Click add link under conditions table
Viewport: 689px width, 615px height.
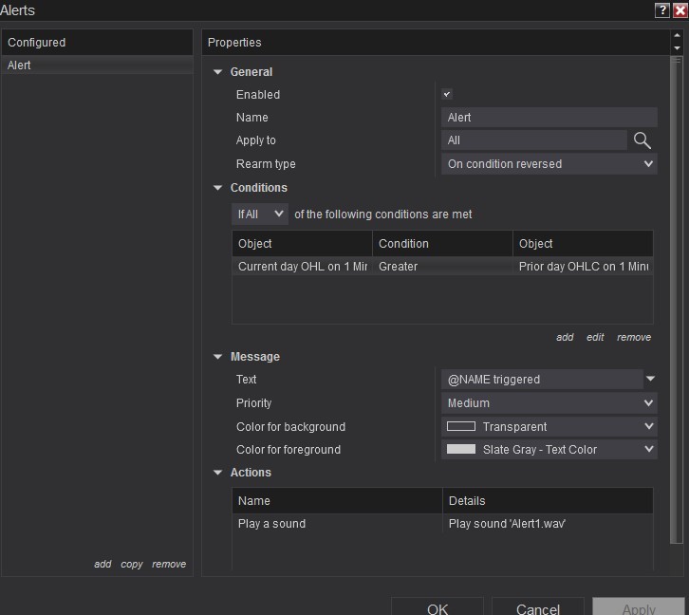[565, 337]
